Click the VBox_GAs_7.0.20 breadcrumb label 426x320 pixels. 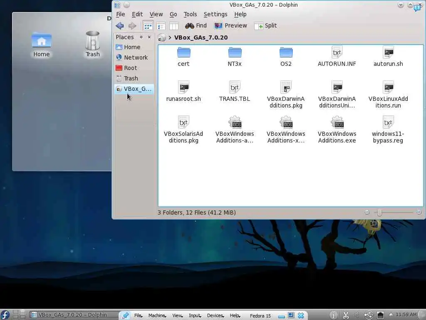point(201,37)
